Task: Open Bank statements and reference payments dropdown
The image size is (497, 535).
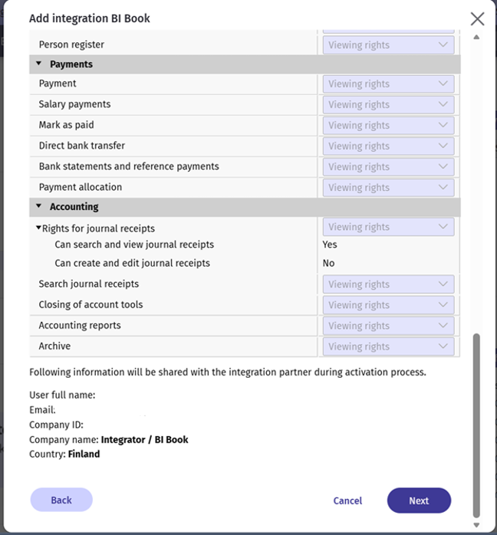Action: 388,167
